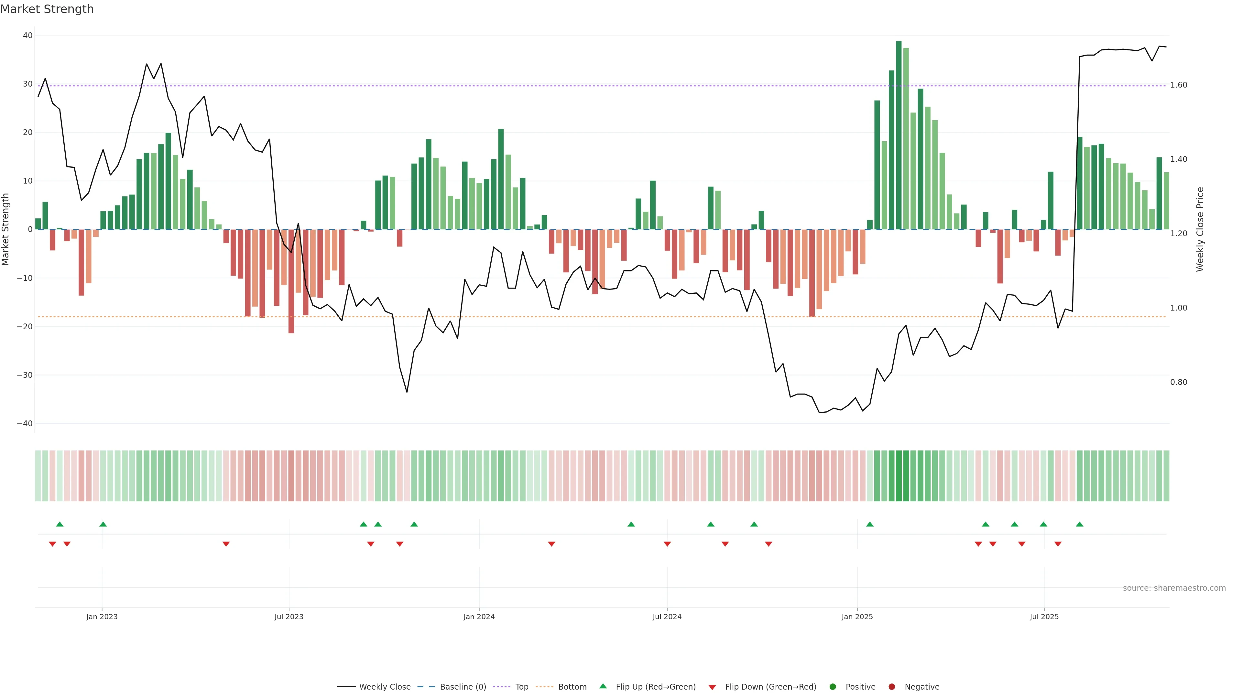
Task: Click the Flip Down red triangle legend icon
Action: (712, 687)
